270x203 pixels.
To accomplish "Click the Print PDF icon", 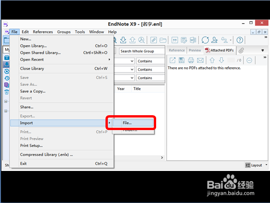I will tap(191, 60).
